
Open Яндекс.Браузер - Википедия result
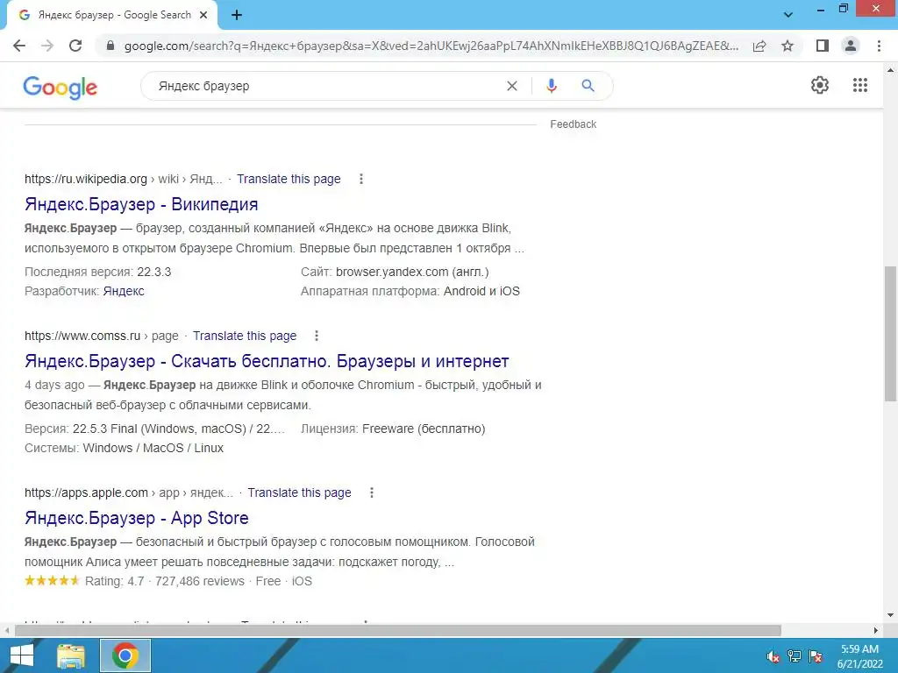141,204
